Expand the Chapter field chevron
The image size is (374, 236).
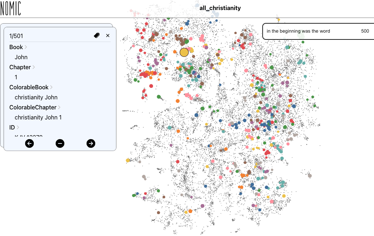click(x=34, y=67)
